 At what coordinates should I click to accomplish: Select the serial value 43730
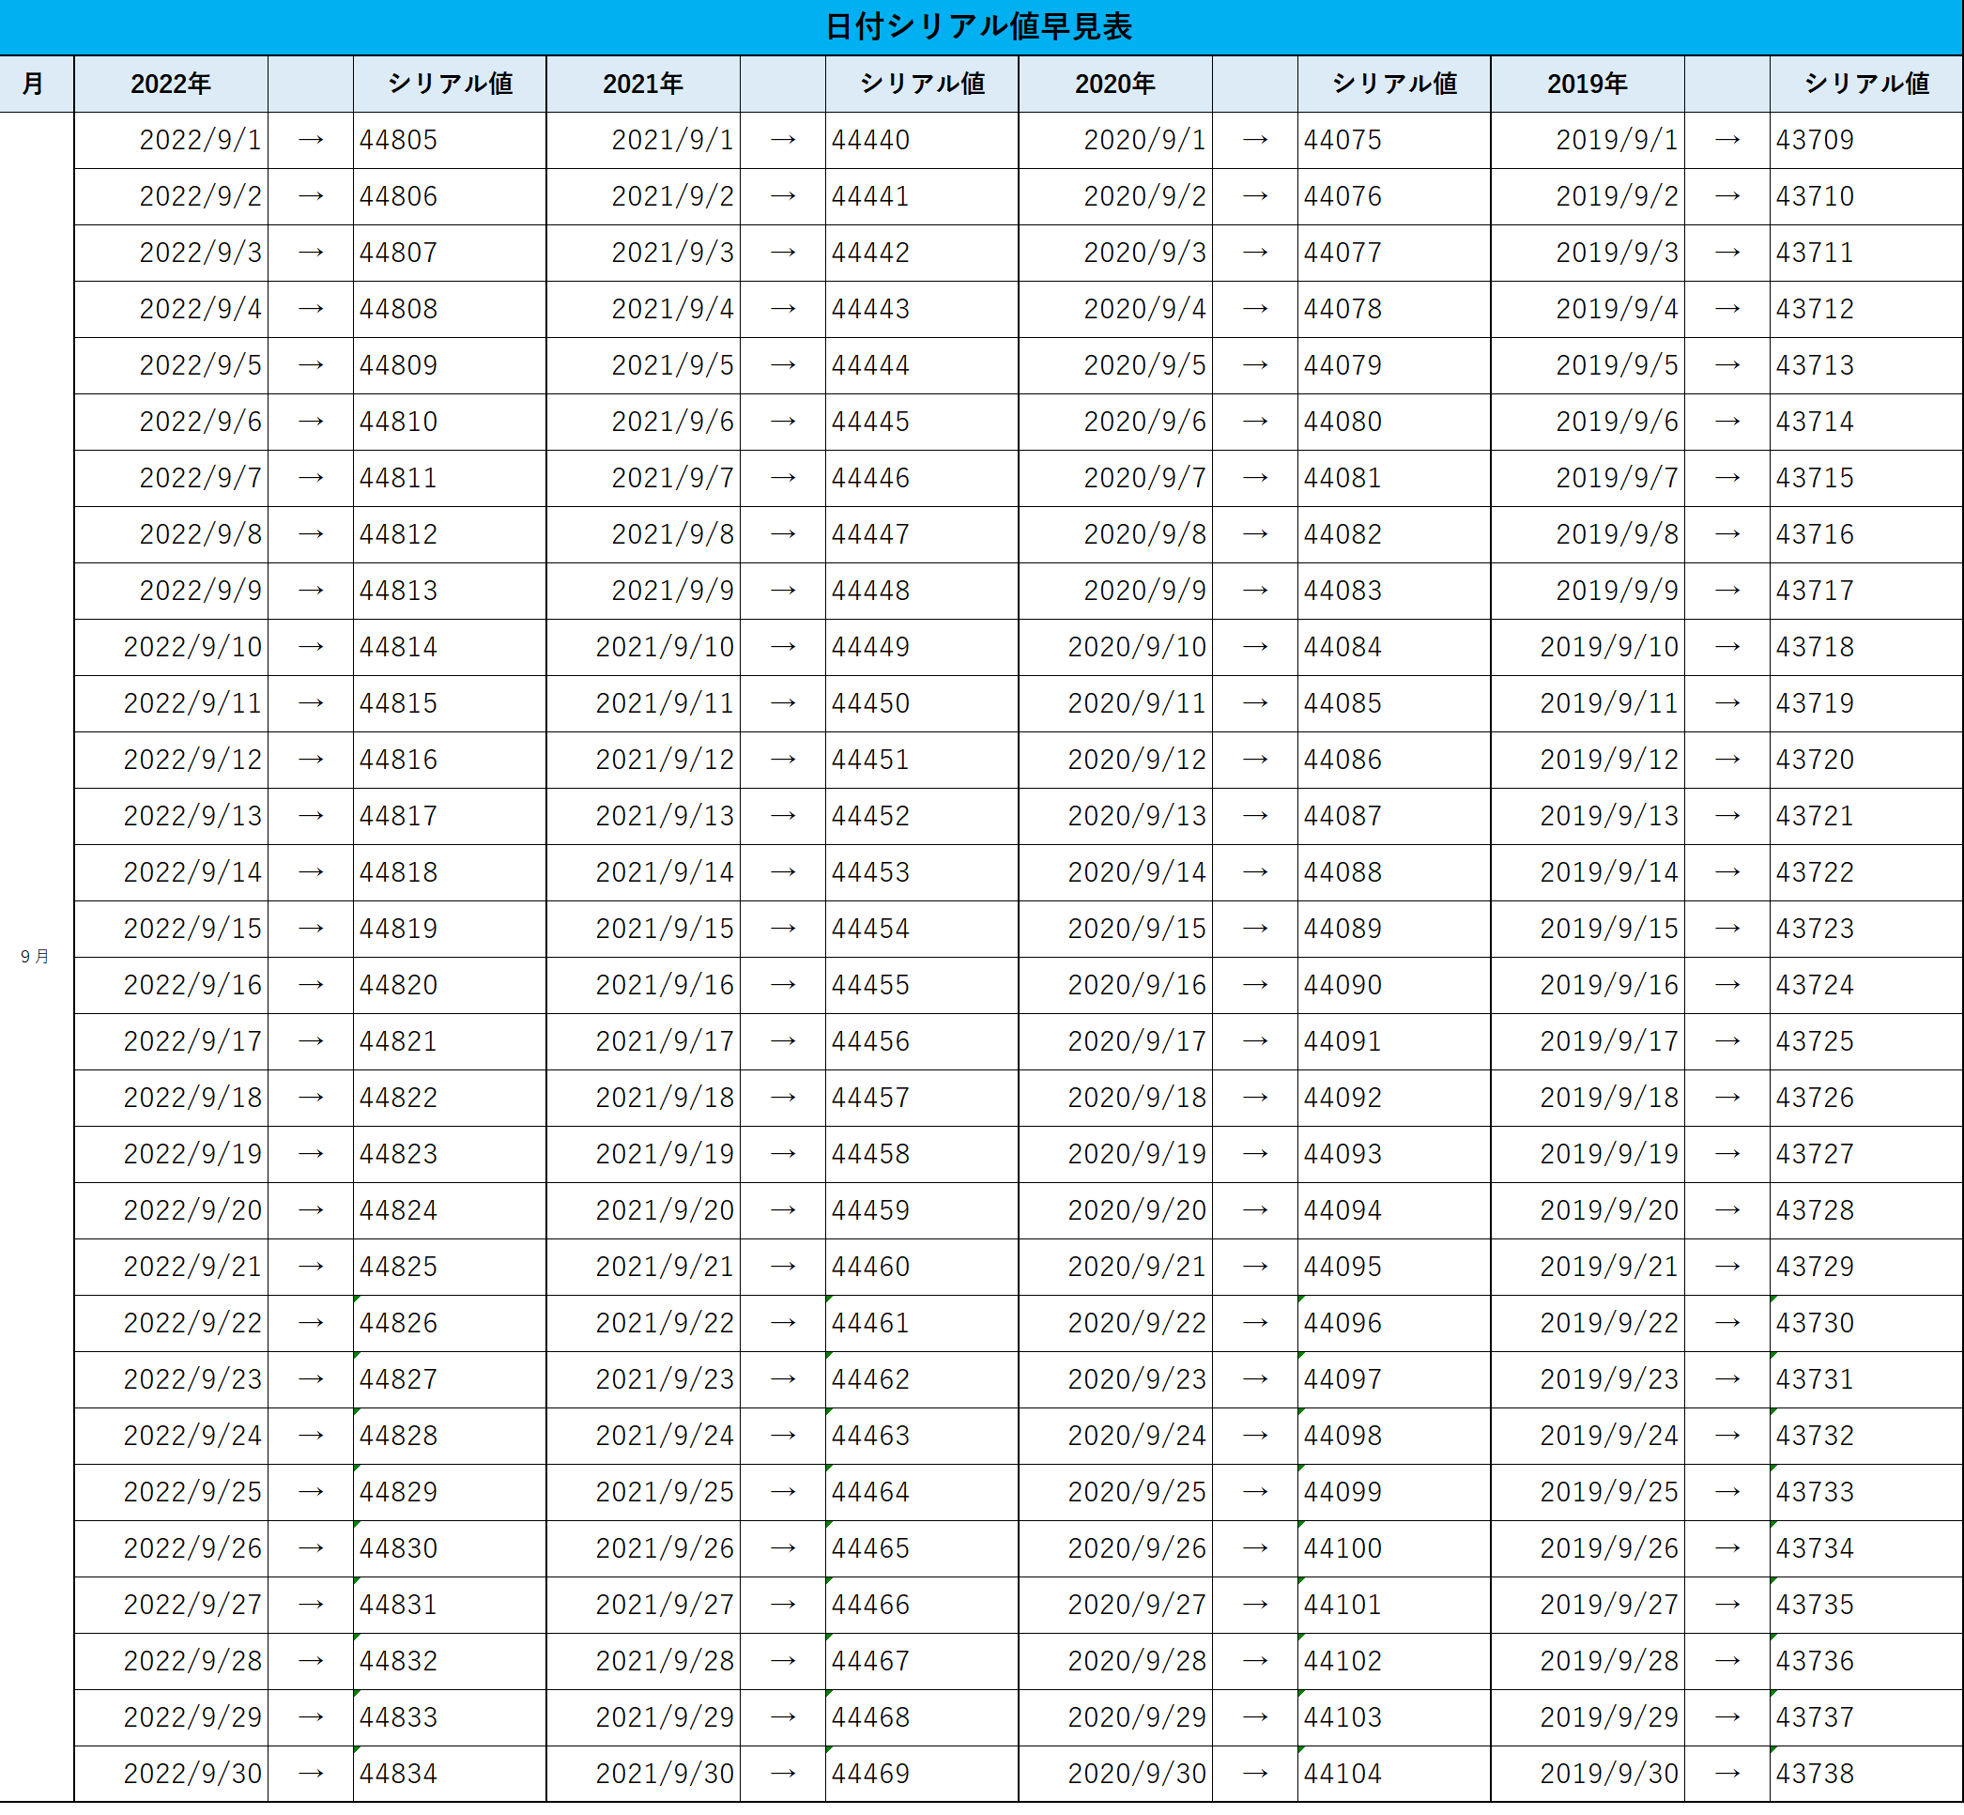pos(1866,1323)
